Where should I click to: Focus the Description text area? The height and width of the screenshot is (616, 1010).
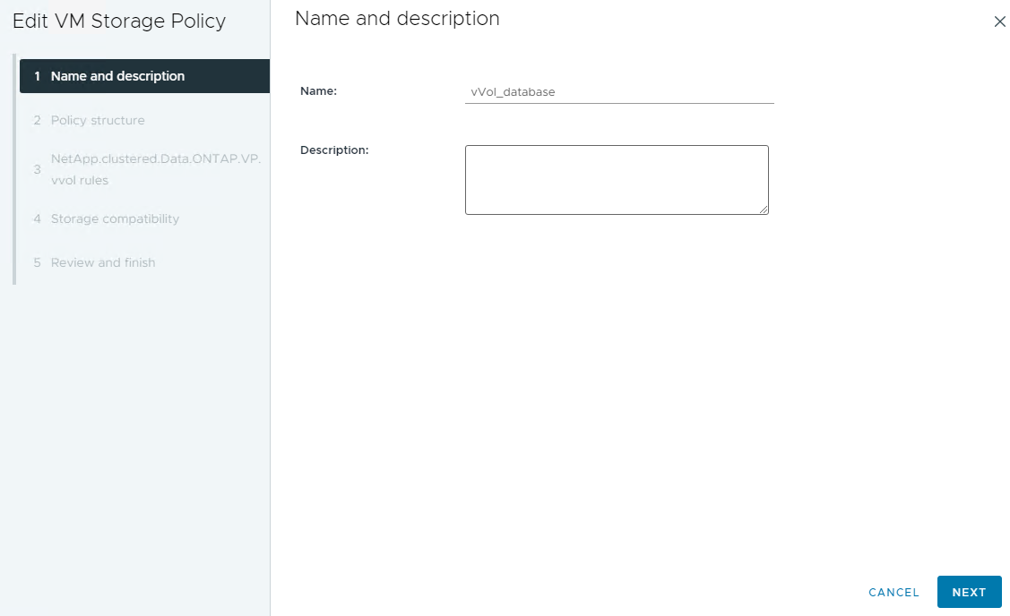[617, 179]
